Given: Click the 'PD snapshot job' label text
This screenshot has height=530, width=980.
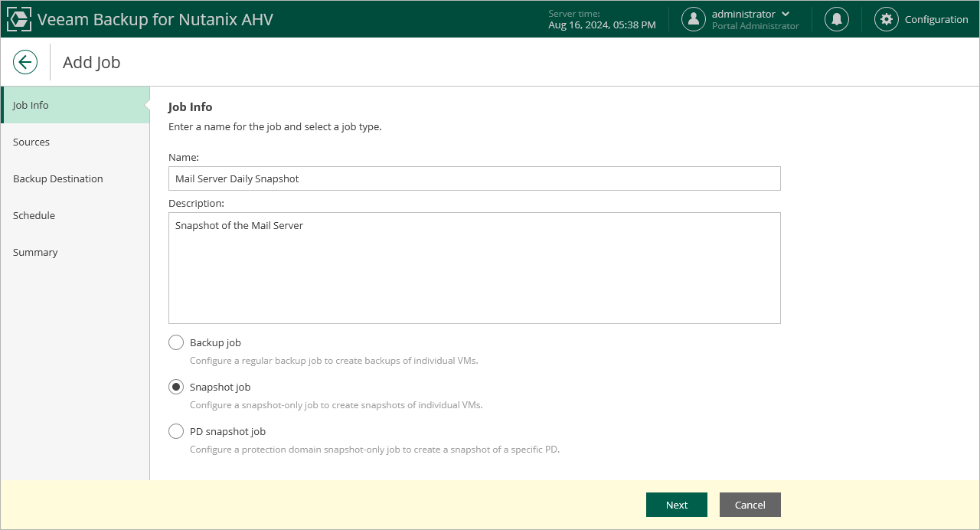Looking at the screenshot, I should tap(227, 431).
